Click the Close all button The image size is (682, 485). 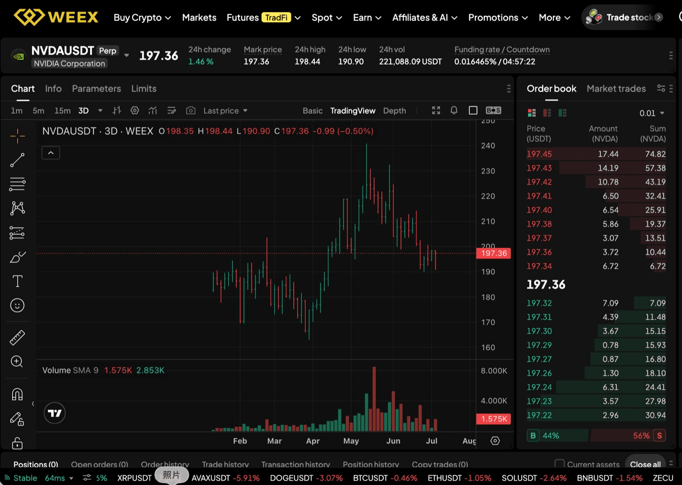coord(645,464)
